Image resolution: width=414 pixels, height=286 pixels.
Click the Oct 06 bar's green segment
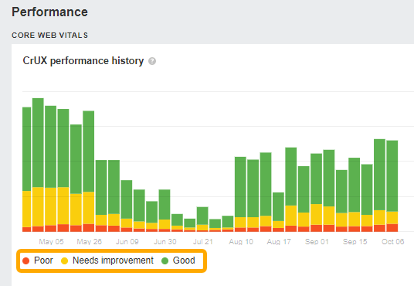click(392, 176)
